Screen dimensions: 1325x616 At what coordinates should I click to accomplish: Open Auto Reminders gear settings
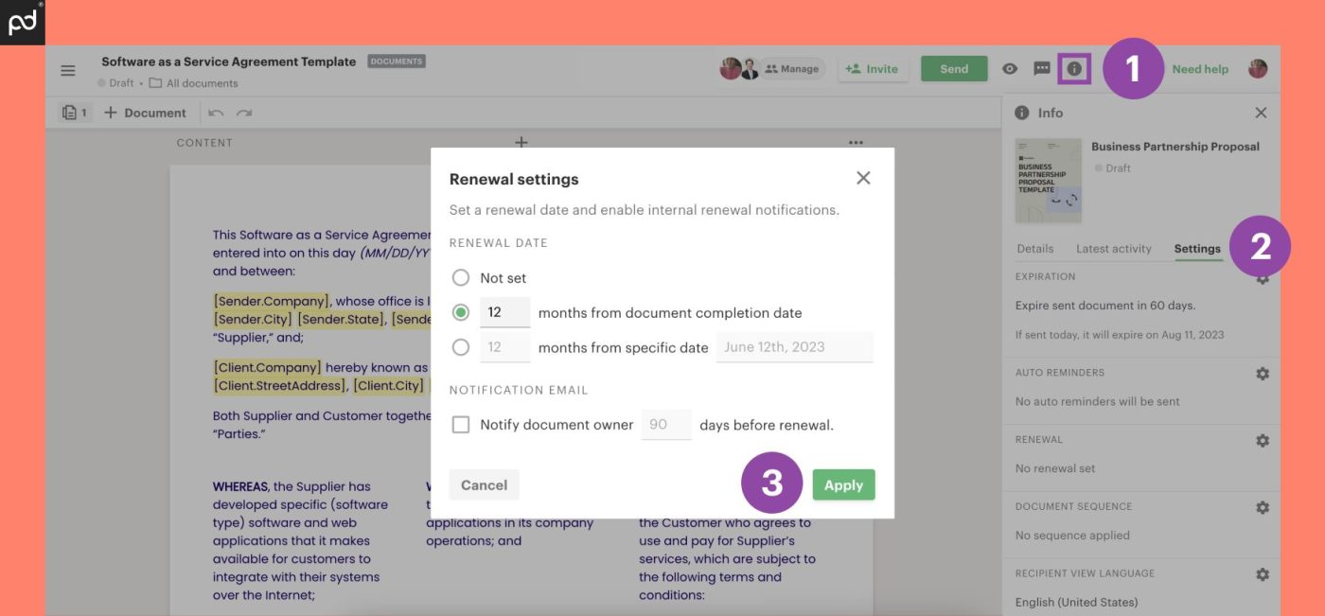click(1262, 374)
